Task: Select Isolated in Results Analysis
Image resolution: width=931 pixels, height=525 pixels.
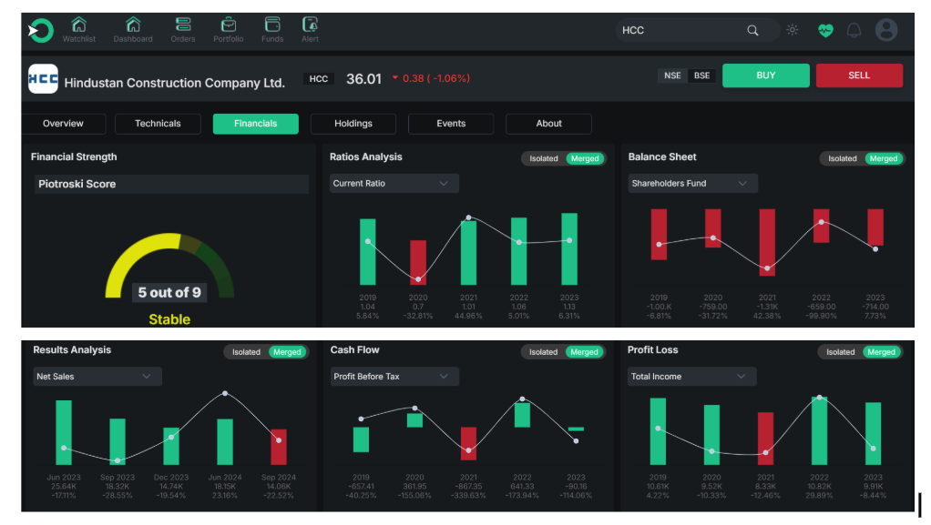Action: point(246,352)
